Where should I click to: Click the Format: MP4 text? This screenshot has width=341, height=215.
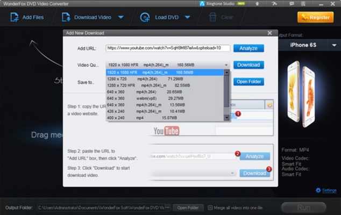click(x=295, y=150)
